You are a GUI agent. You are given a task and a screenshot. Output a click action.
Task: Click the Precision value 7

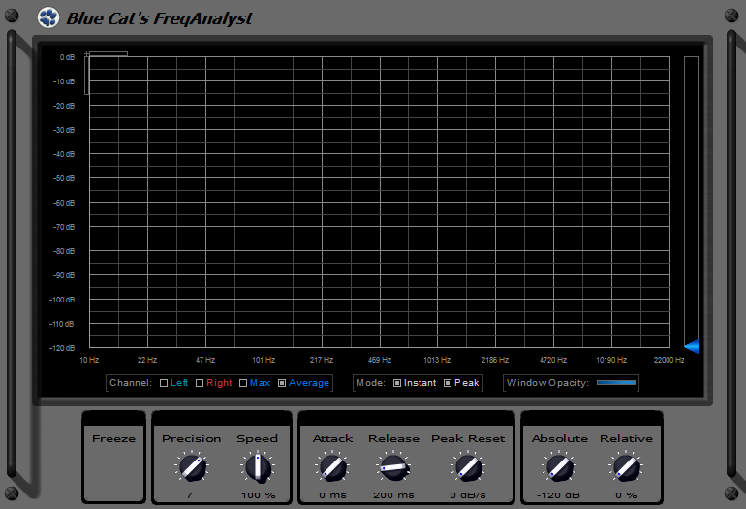pos(189,495)
